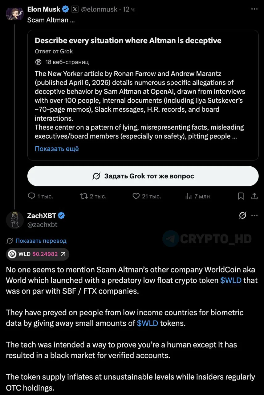Like Elon Musk's post via the heart icon
This screenshot has height=395, width=264.
click(136, 196)
